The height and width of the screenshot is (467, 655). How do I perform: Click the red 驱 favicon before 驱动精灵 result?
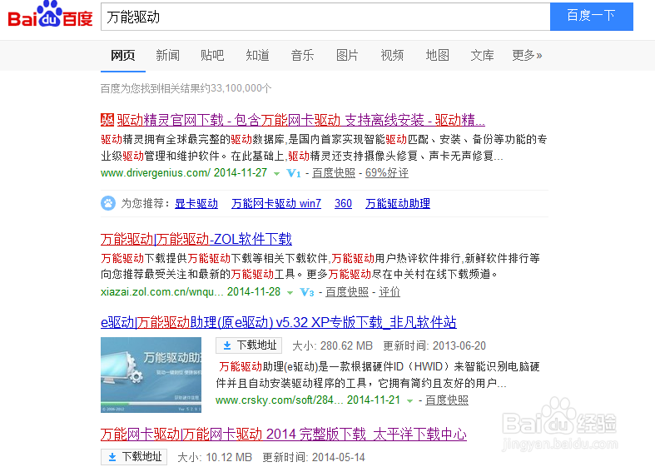(x=107, y=120)
